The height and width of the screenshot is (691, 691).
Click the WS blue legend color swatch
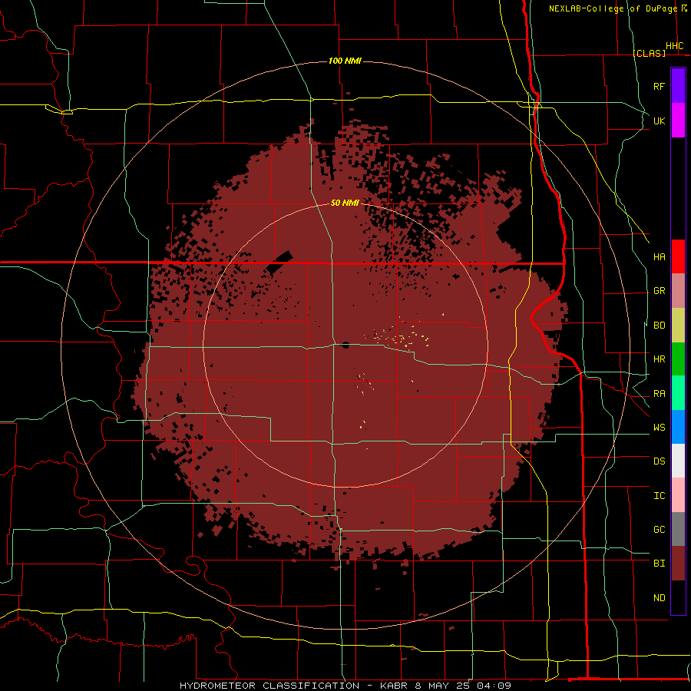(678, 427)
